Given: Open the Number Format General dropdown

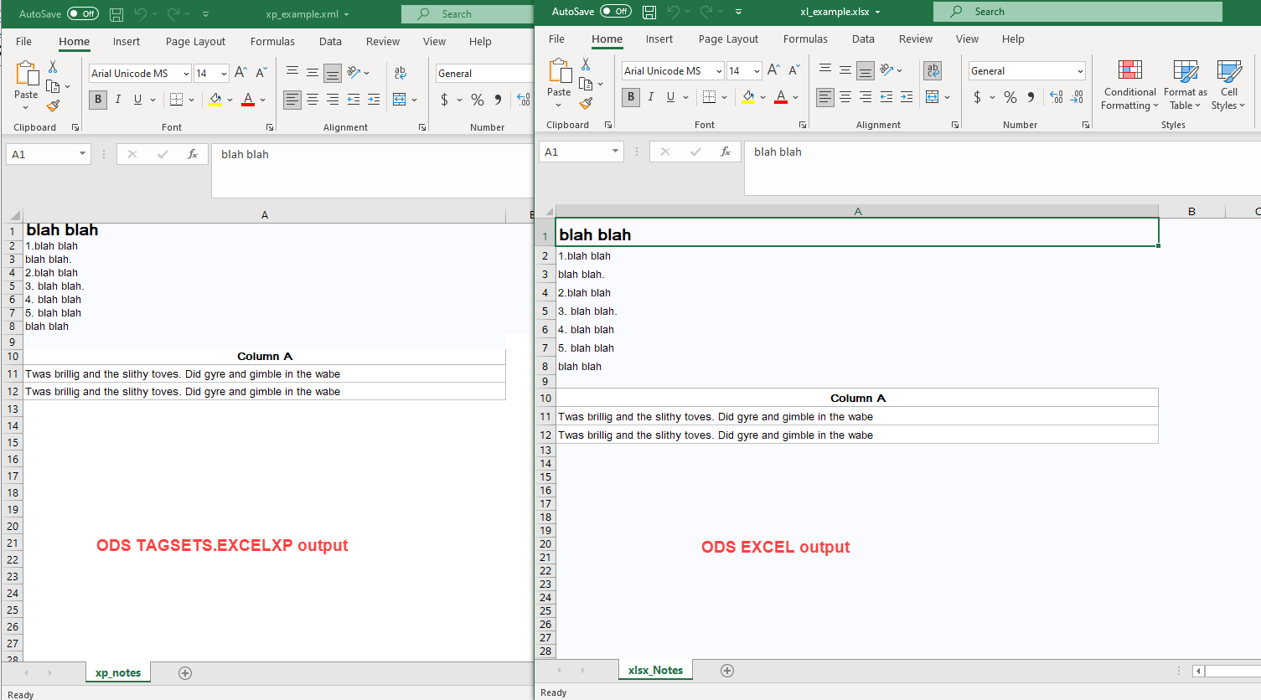Looking at the screenshot, I should point(1081,70).
